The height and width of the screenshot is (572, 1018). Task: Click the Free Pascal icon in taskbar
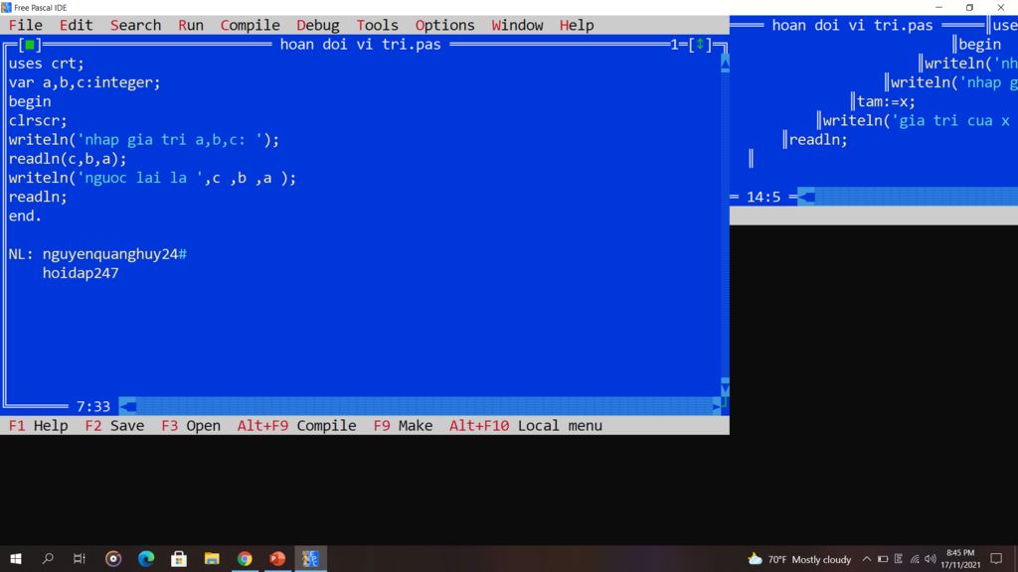click(310, 558)
